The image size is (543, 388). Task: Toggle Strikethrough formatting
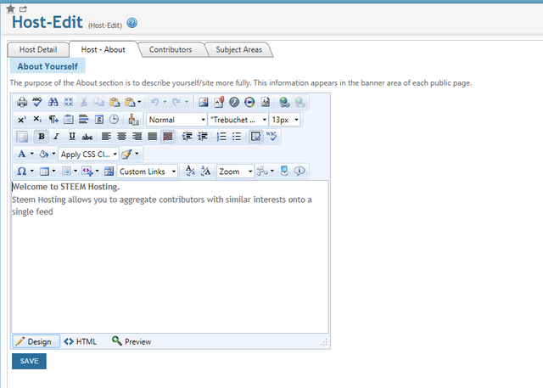[87, 137]
